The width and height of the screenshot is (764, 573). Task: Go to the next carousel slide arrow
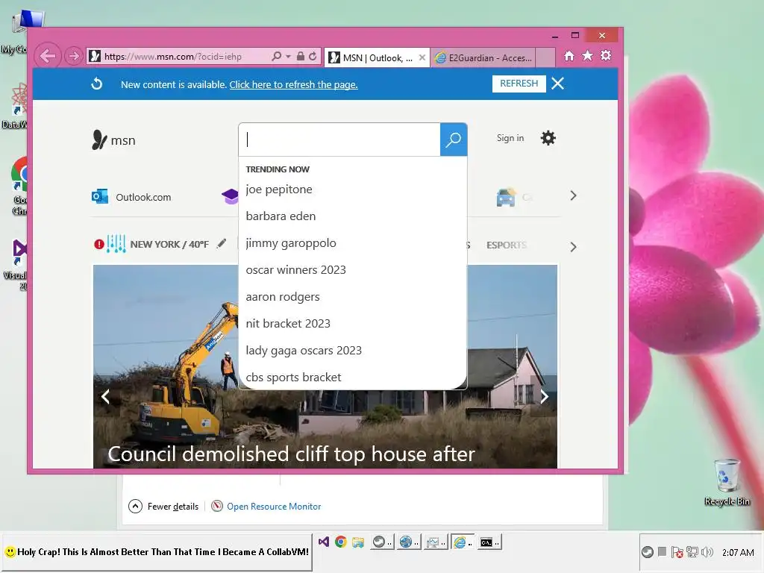tap(544, 397)
